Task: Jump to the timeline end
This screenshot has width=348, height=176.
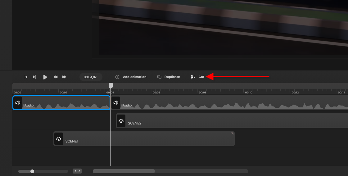Action: point(34,77)
